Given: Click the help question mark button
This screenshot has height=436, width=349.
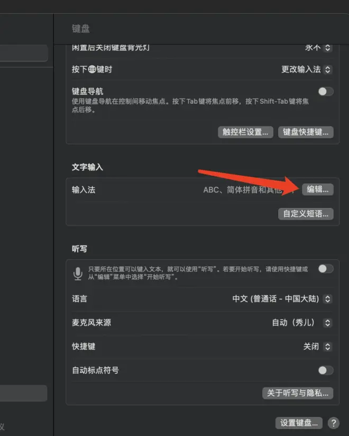Looking at the screenshot, I should coord(334,423).
